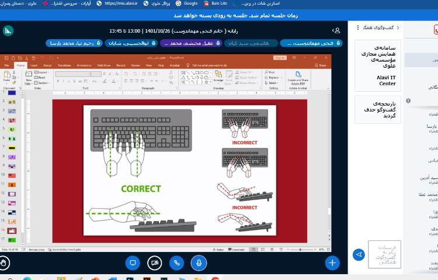This screenshot has width=438, height=280.
Task: Toggle the microphone button in the meeting controls
Action: 199,263
